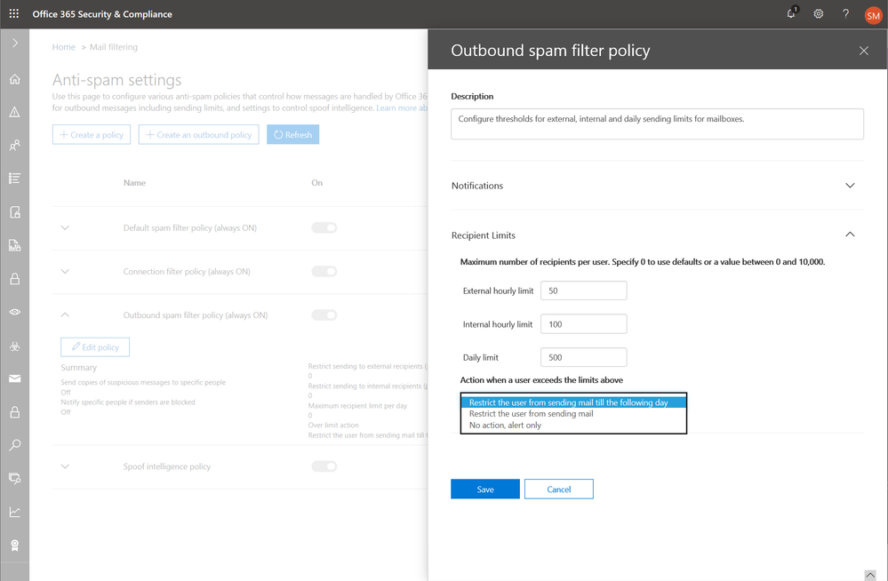Image resolution: width=888 pixels, height=581 pixels.
Task: Open the app launcher waffle menu
Action: coord(14,13)
